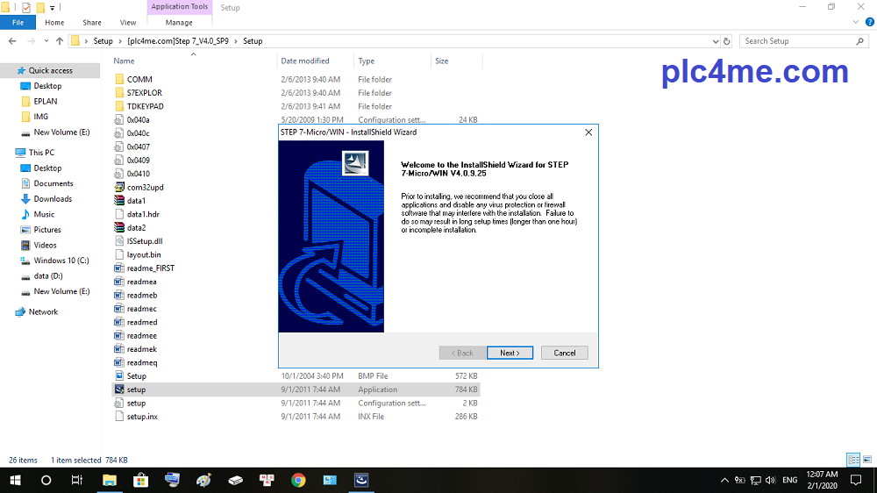Refresh the current folder view
This screenshot has width=877, height=493.
tap(727, 41)
